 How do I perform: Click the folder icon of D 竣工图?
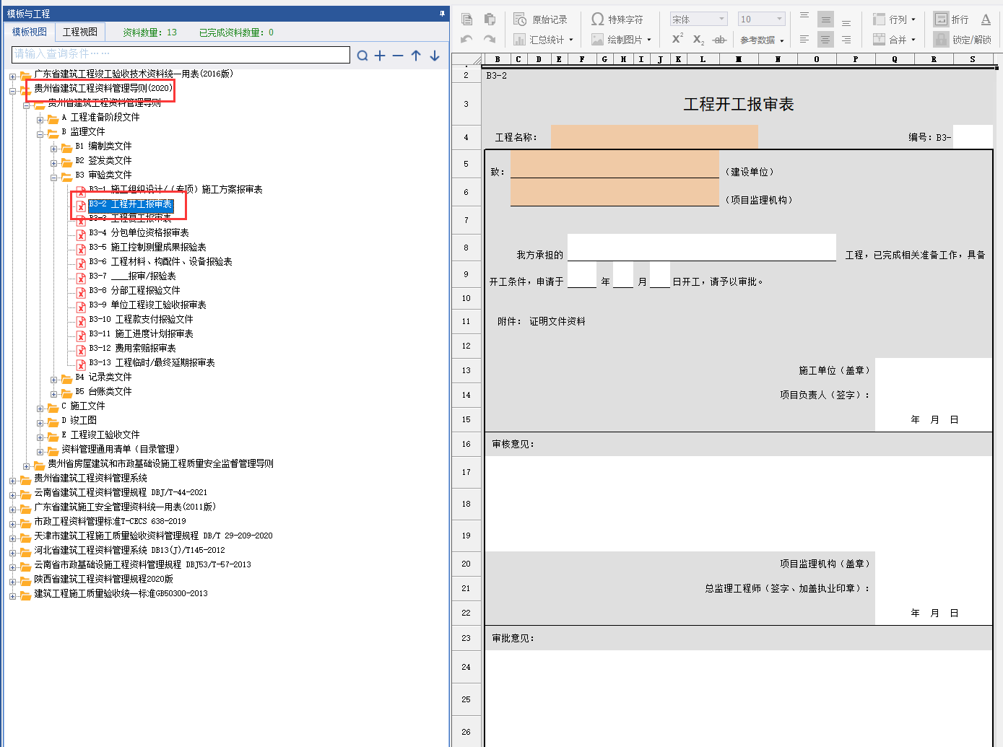(x=53, y=421)
